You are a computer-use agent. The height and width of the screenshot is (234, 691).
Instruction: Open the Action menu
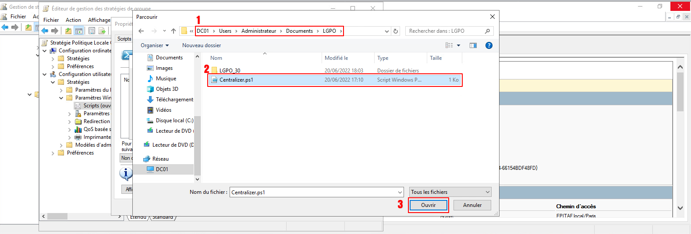73,20
